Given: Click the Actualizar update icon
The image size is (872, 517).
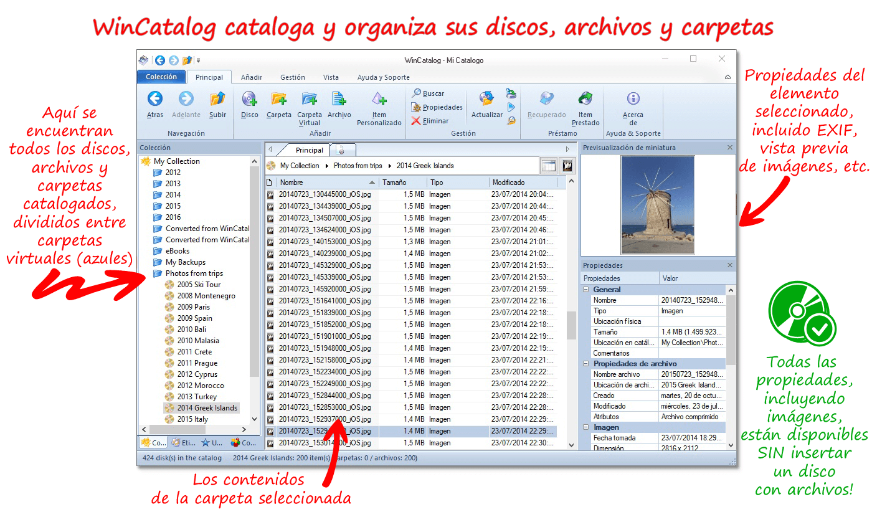Looking at the screenshot, I should coord(486,98).
